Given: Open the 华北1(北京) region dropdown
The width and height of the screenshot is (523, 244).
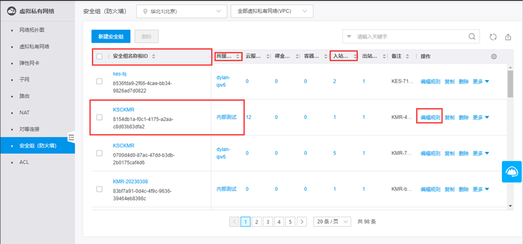Looking at the screenshot, I should pyautogui.click(x=182, y=11).
